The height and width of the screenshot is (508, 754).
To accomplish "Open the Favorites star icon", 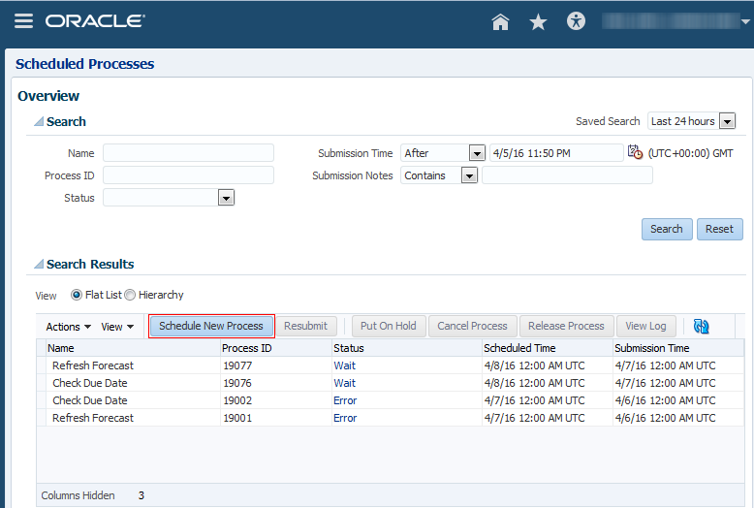I will coord(538,21).
